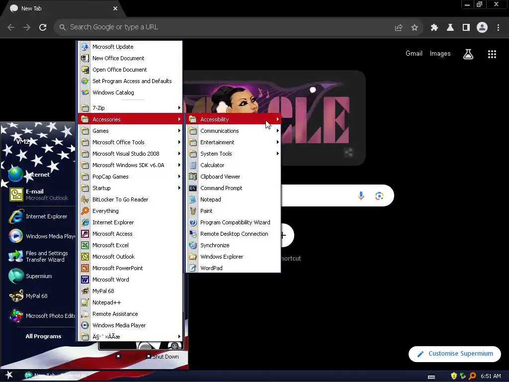
Task: Expand the Games folder
Action: tap(131, 131)
